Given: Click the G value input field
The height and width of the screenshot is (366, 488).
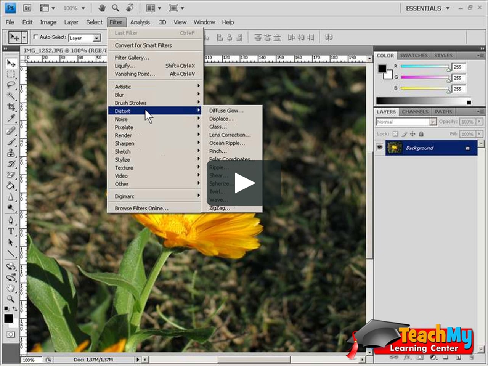Looking at the screenshot, I should [x=458, y=78].
